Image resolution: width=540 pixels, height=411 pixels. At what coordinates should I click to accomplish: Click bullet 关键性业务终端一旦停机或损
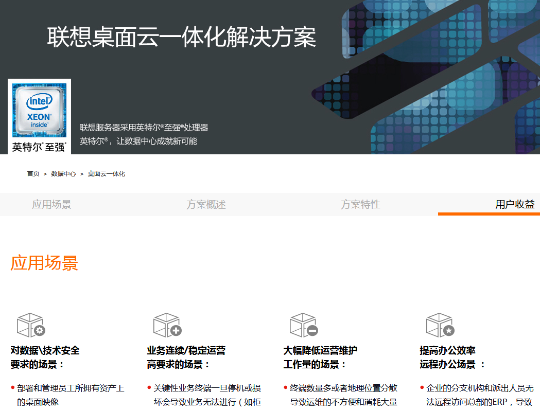point(207,388)
